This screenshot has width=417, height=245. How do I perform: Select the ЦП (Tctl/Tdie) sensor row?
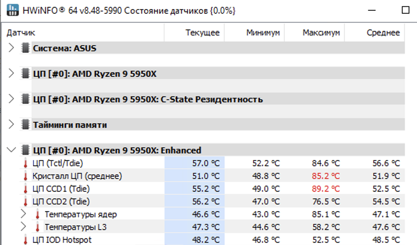(212, 163)
